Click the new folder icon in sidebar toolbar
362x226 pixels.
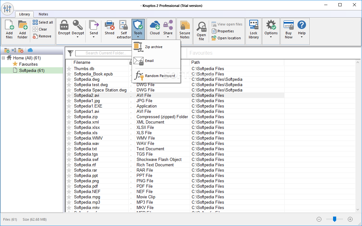click(x=7, y=50)
